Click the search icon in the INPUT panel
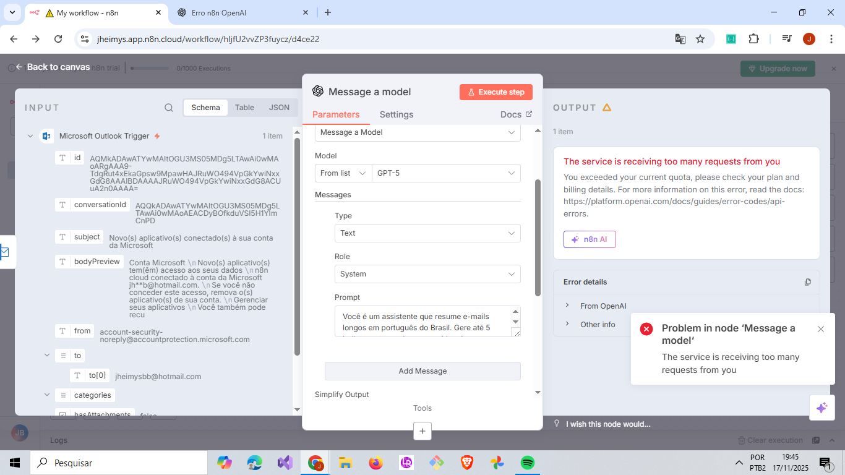 pos(169,108)
